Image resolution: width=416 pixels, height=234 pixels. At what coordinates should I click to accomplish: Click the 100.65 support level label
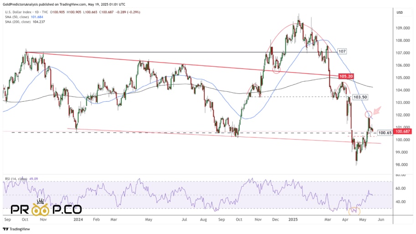pyautogui.click(x=385, y=133)
